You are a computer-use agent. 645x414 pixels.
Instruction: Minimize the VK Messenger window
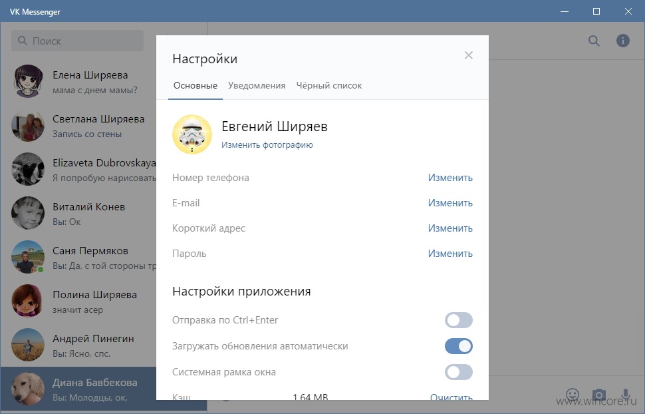point(565,11)
